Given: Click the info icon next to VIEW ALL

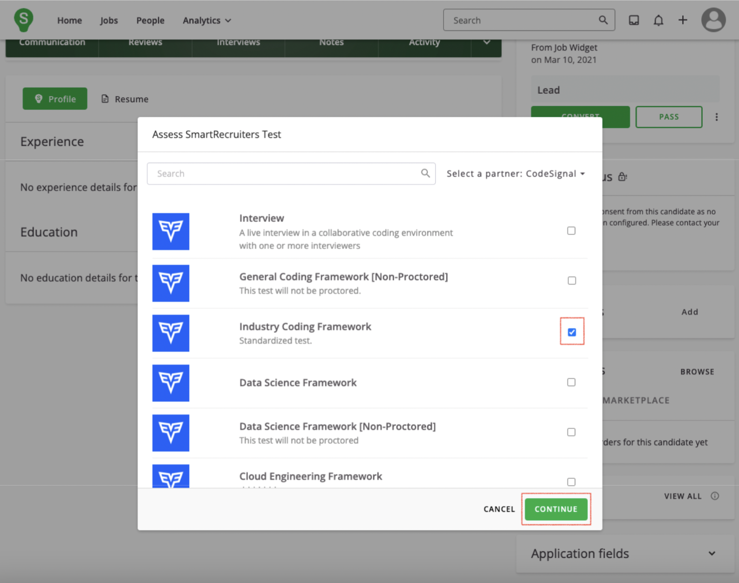Looking at the screenshot, I should pyautogui.click(x=715, y=496).
